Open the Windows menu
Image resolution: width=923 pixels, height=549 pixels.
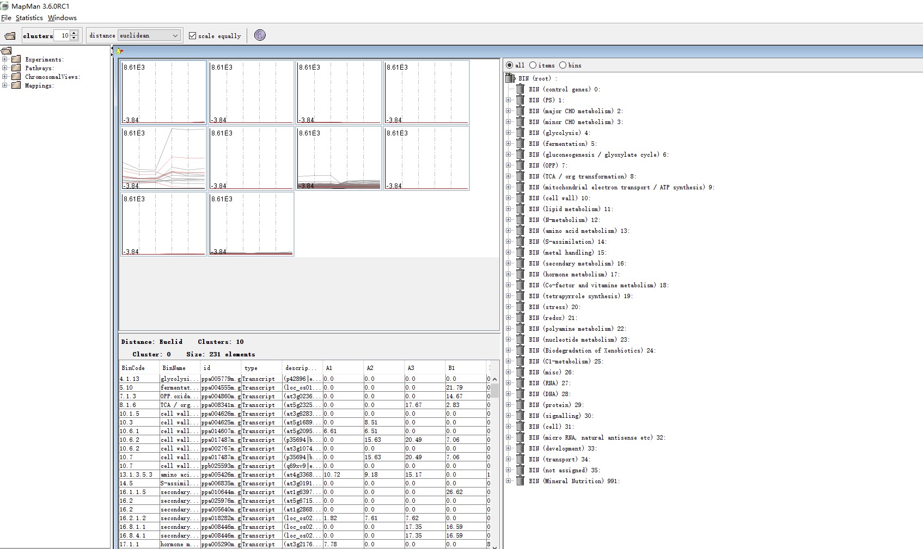62,18
